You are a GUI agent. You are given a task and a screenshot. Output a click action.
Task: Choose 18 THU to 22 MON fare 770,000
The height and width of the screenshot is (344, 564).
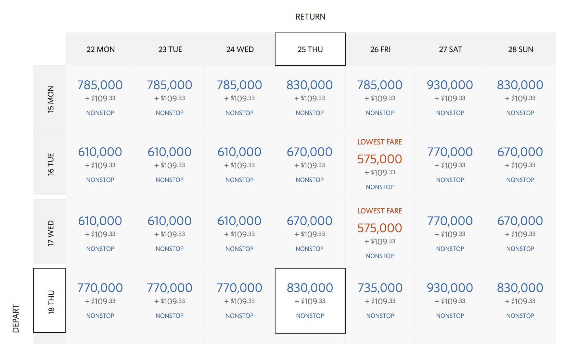[100, 300]
